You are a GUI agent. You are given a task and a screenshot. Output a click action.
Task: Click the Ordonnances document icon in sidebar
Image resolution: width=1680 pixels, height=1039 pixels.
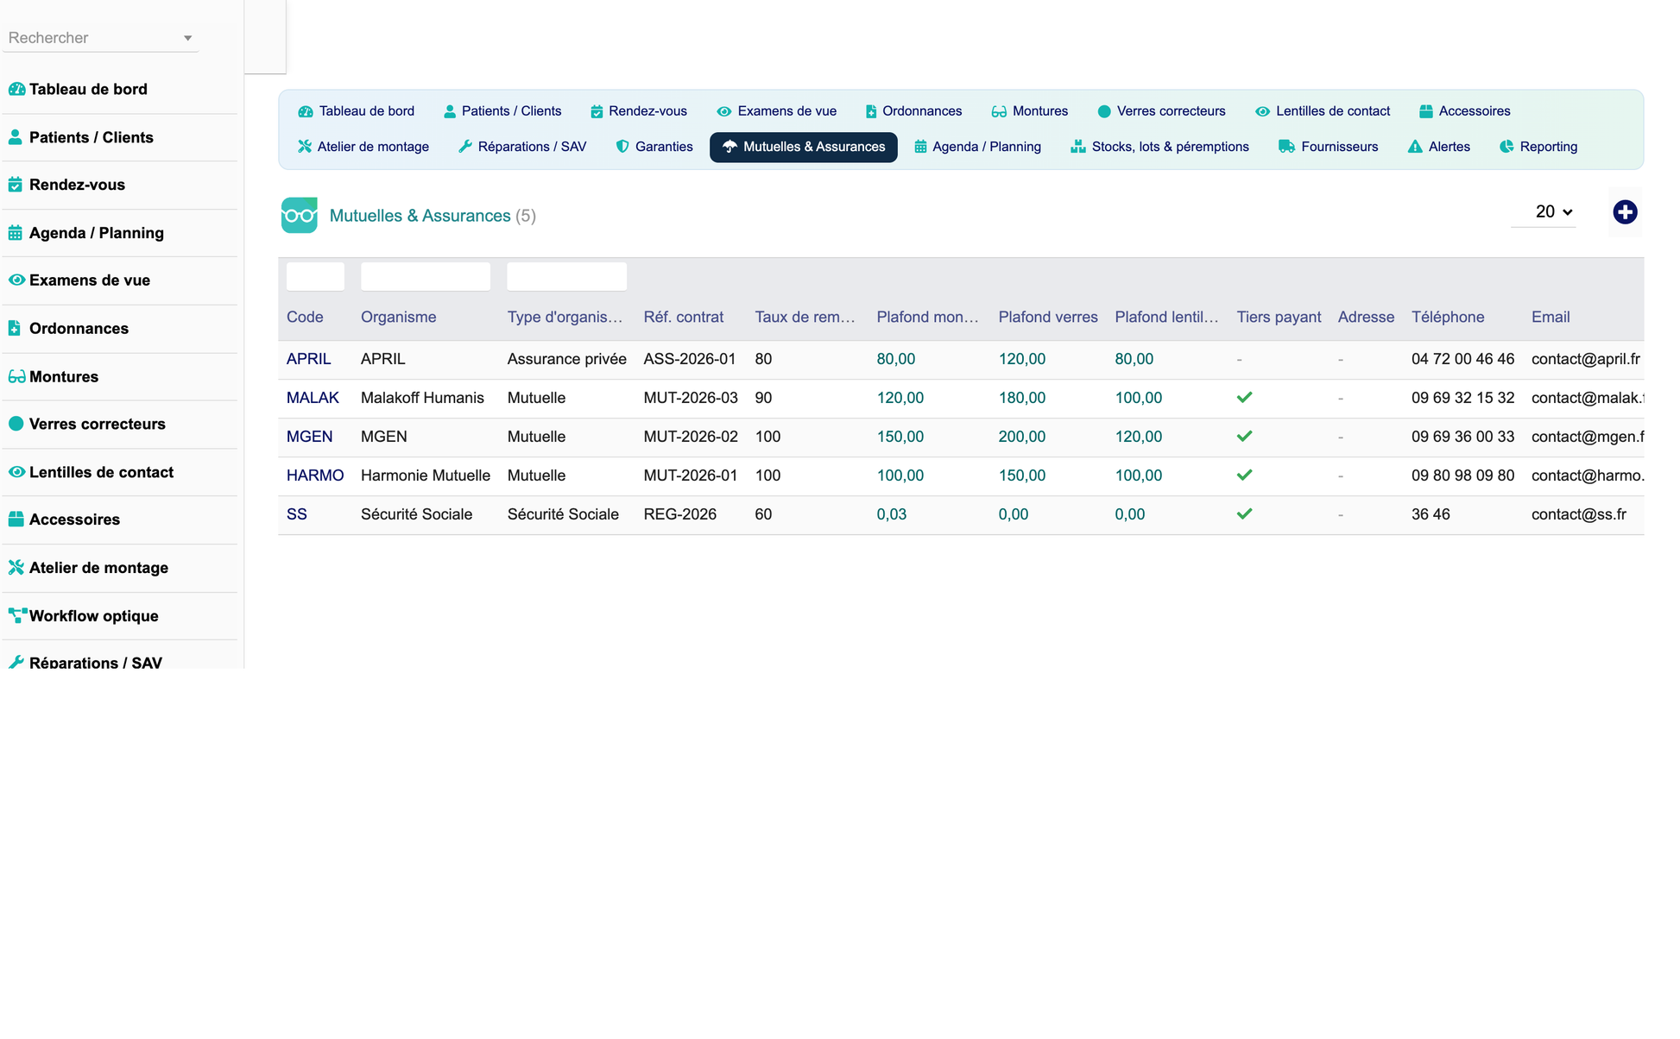[15, 329]
